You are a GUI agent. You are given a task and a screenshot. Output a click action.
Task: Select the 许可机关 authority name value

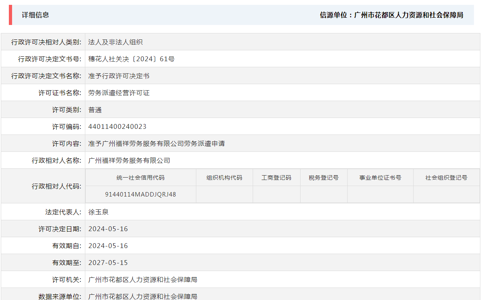click(143, 280)
